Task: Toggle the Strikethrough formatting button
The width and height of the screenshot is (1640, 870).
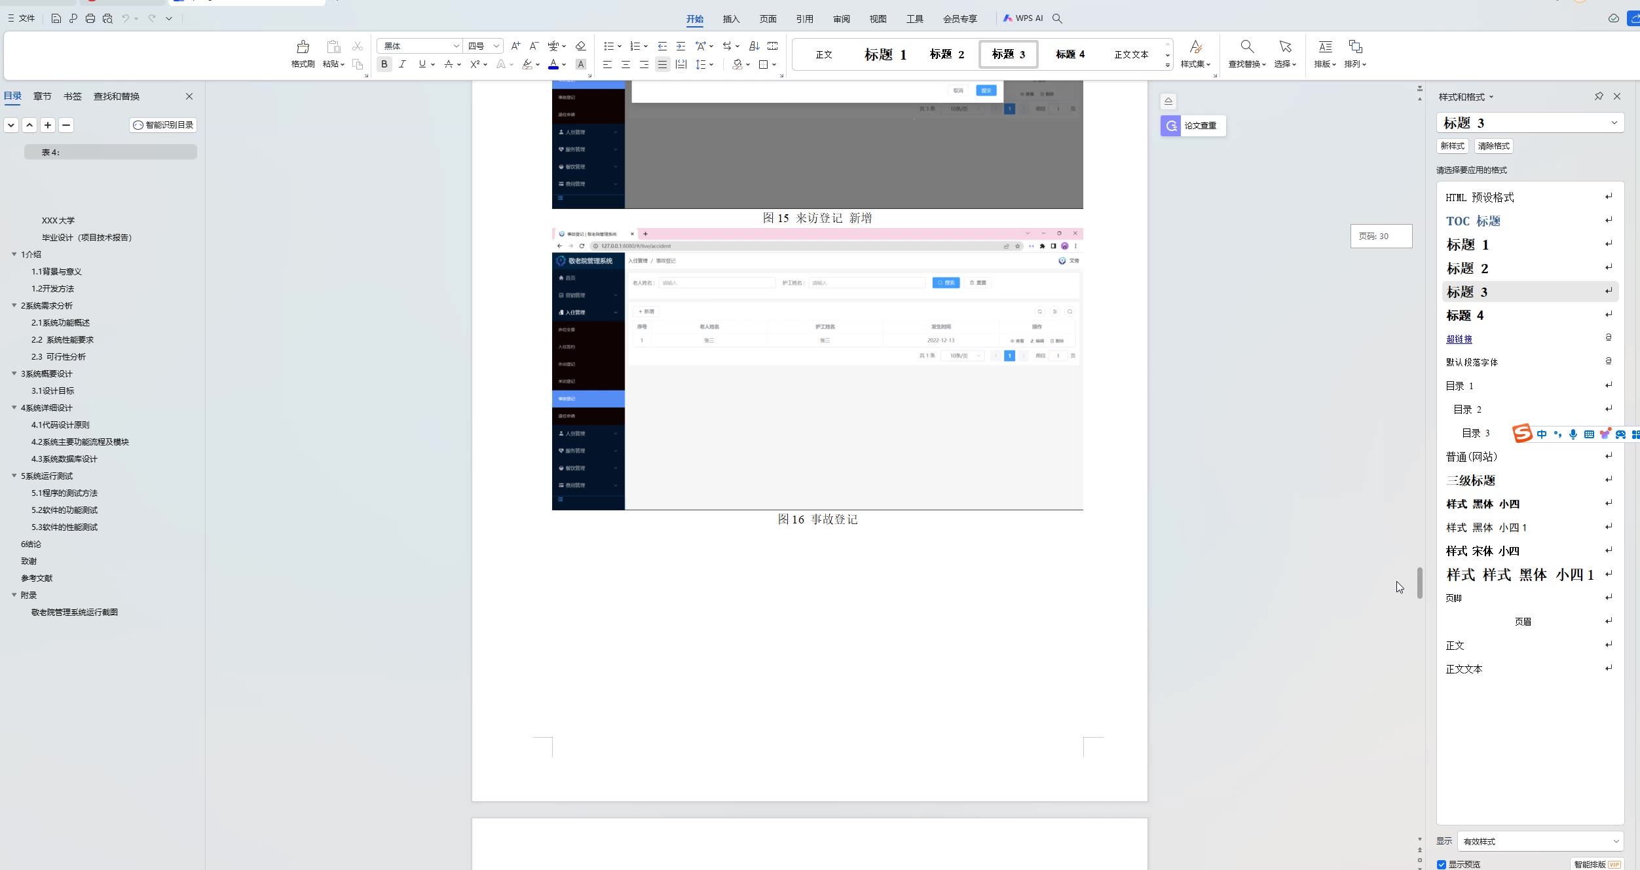Action: click(x=449, y=64)
